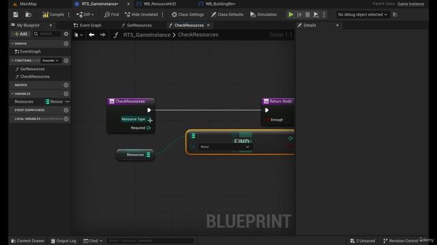Open Class Defaults
The image size is (437, 245).
[227, 14]
